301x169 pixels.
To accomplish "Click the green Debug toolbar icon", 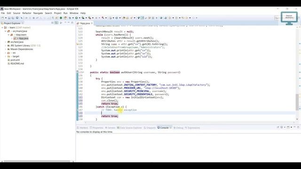I will click(70, 18).
